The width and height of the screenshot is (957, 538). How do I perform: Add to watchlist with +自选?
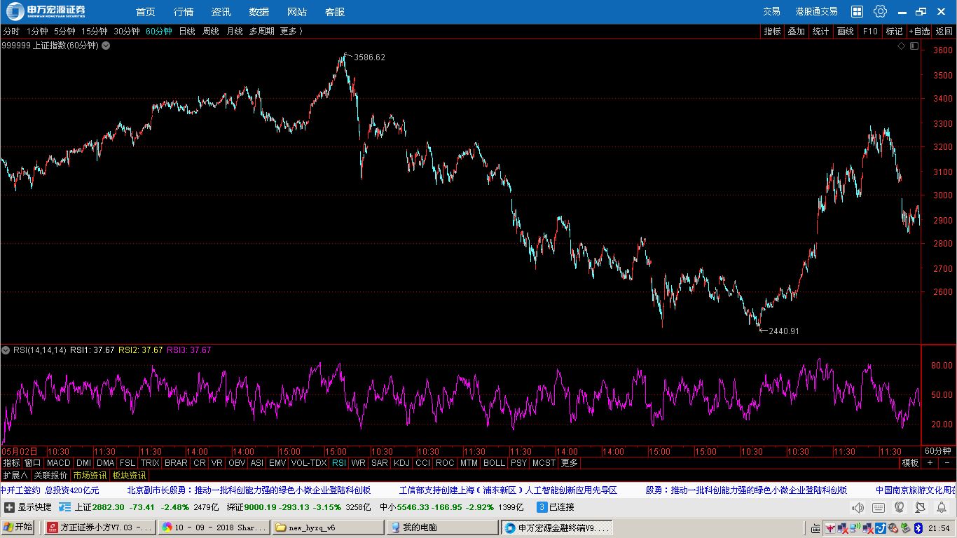coord(920,32)
